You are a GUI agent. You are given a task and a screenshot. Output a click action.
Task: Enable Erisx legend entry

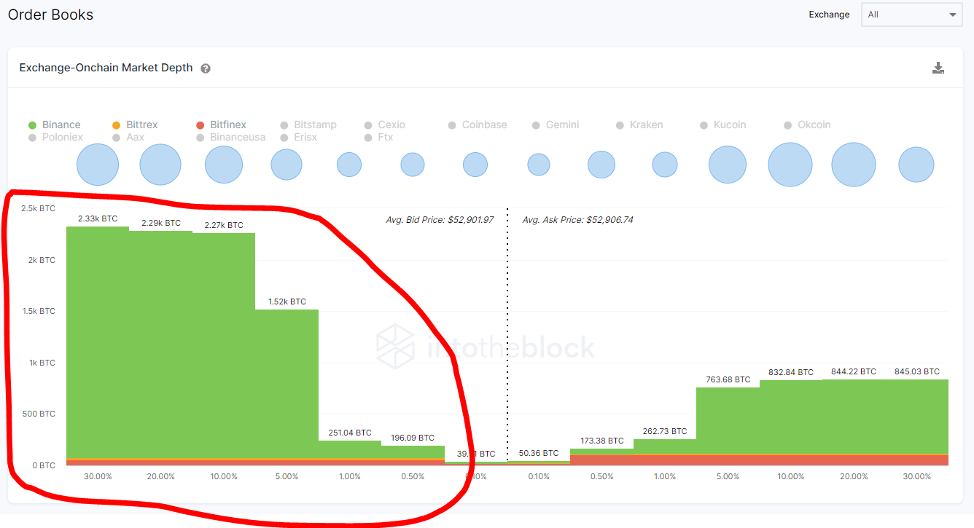coord(298,137)
